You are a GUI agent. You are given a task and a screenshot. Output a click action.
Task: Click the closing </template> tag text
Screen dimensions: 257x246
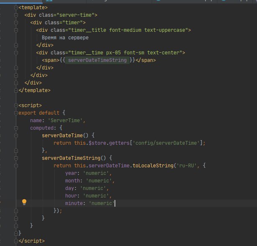(34, 90)
